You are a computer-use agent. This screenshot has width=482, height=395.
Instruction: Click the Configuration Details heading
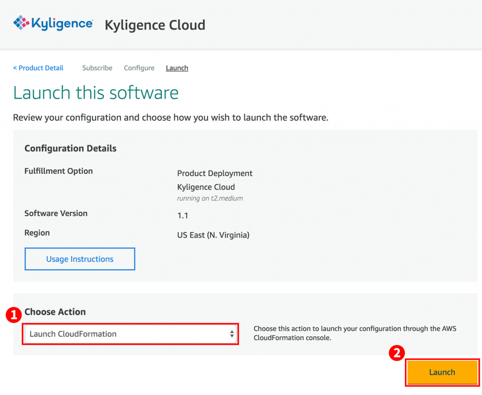click(x=70, y=148)
